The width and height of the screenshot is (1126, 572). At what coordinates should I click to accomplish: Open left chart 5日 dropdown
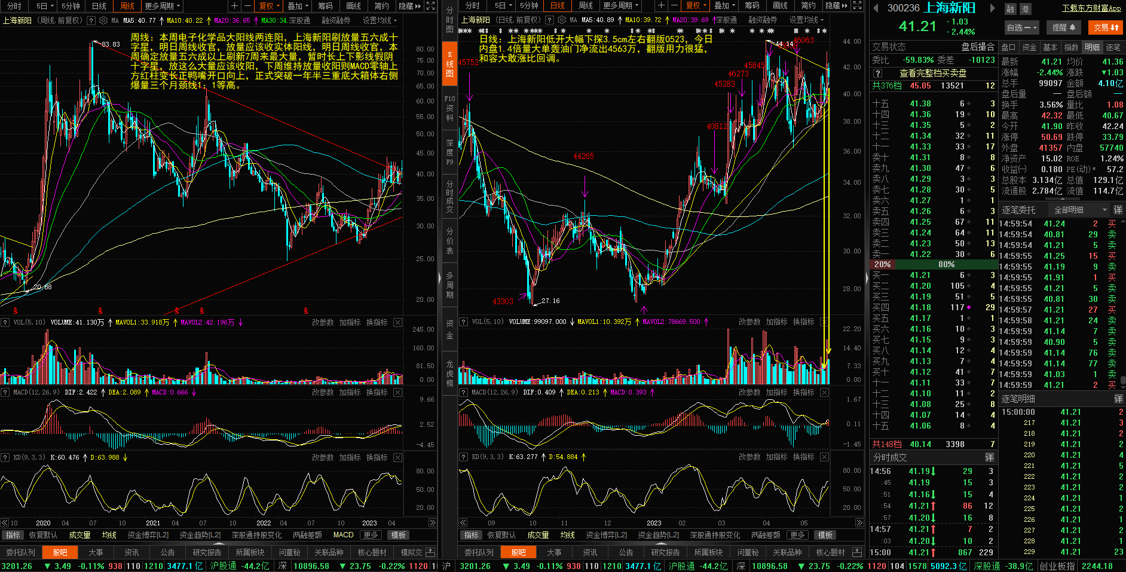tap(45, 6)
